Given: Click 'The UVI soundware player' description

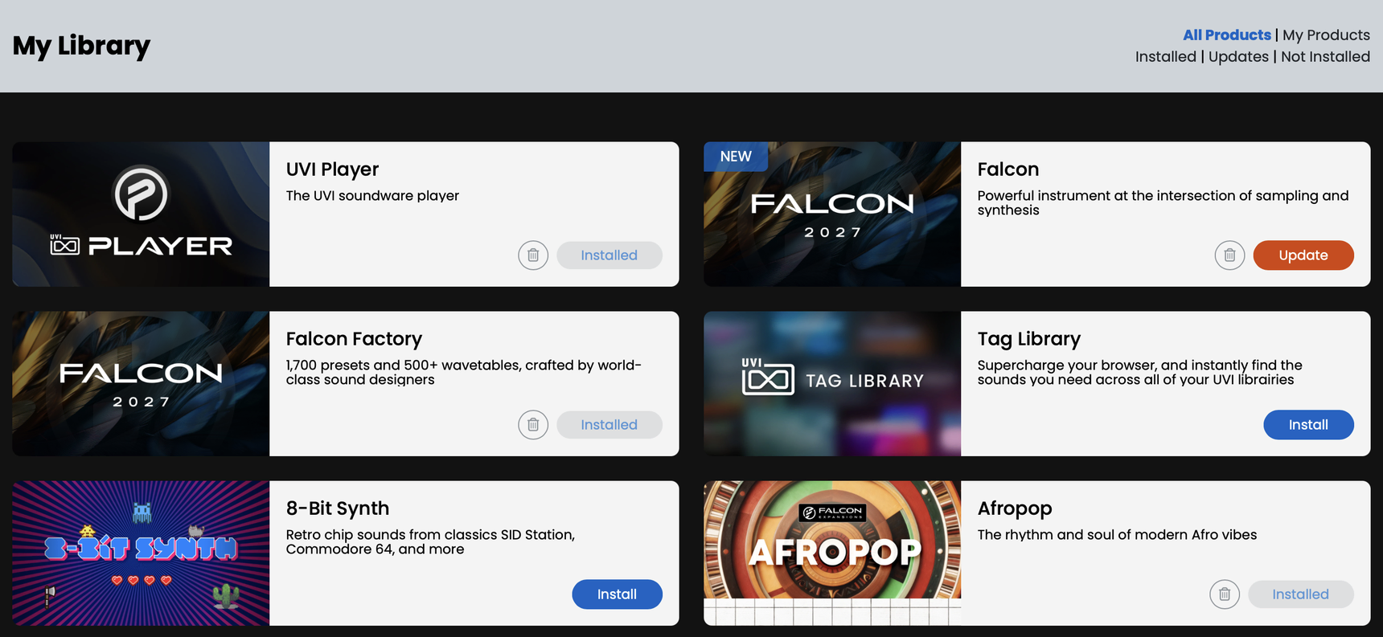Looking at the screenshot, I should click(372, 196).
